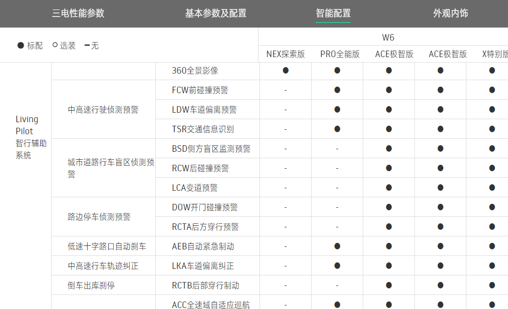This screenshot has width=508, height=309.
Task: Click the X特别版 column header
Action: [495, 54]
